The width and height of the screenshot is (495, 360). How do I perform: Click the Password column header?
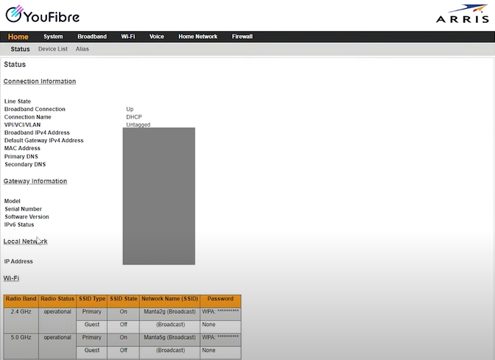click(220, 299)
